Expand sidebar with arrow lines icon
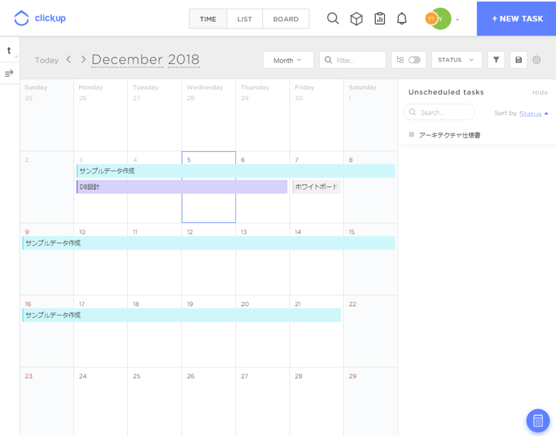Screen dimensions: 556x436 pos(9,73)
